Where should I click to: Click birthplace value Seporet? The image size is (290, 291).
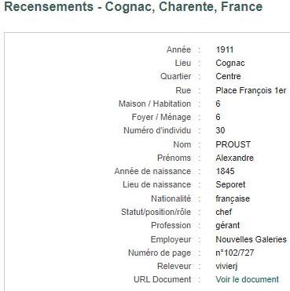pos(230,184)
